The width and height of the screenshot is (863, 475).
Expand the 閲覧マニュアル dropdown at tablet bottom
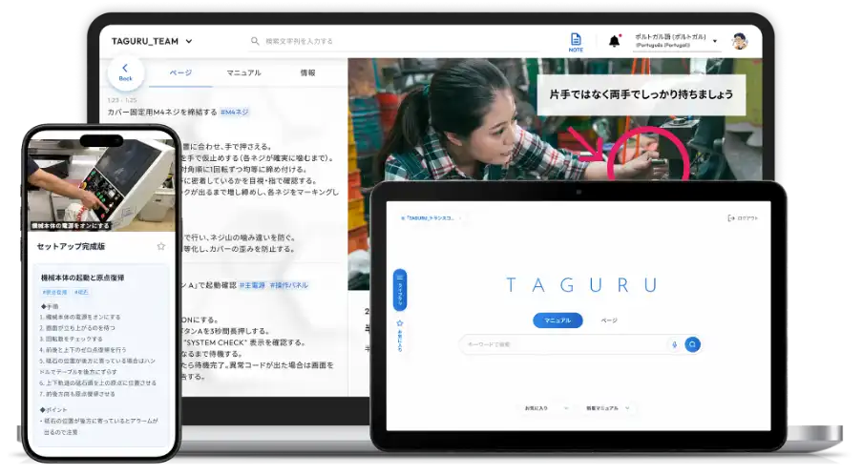point(607,408)
